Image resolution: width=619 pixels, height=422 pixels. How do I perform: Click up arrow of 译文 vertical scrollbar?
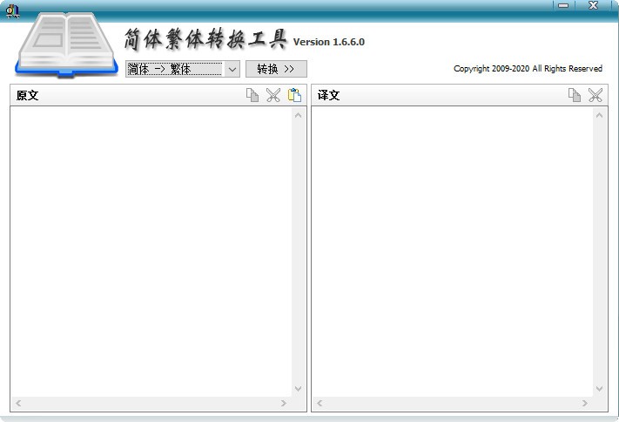pos(599,115)
